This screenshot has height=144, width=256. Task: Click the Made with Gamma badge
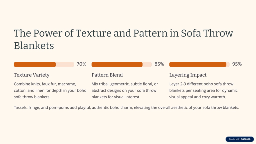(240, 139)
